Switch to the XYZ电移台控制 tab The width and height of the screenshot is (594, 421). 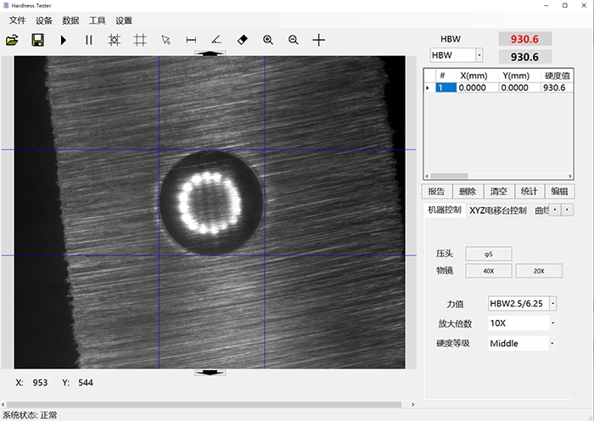(x=498, y=210)
